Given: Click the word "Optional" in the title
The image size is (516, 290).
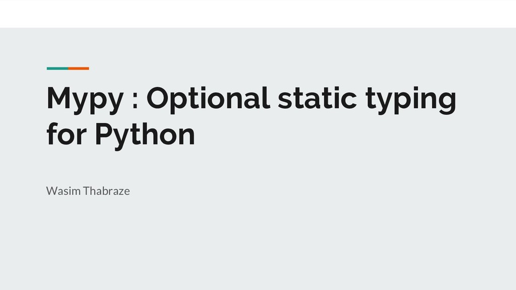Looking at the screenshot, I should 208,98.
